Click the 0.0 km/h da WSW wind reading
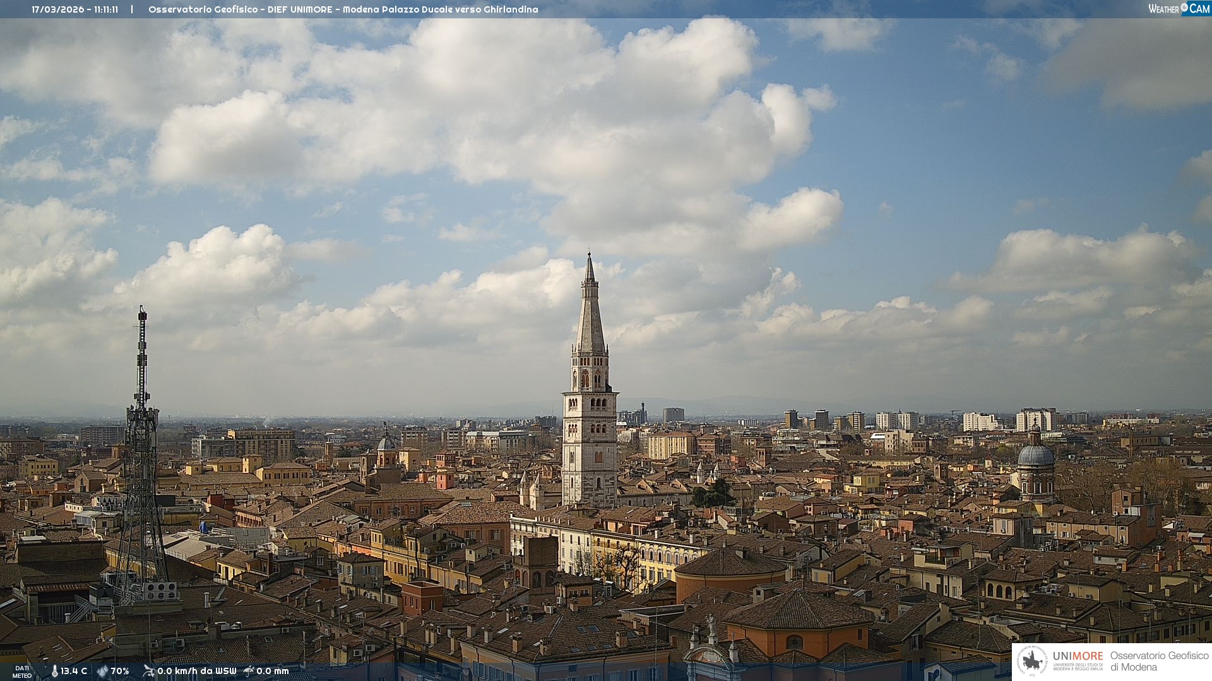This screenshot has height=681, width=1212. pos(196,671)
